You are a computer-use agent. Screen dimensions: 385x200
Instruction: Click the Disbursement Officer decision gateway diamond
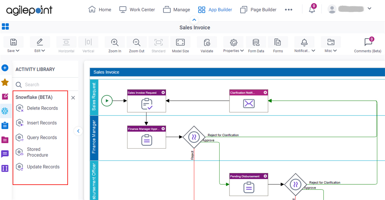tap(296, 184)
